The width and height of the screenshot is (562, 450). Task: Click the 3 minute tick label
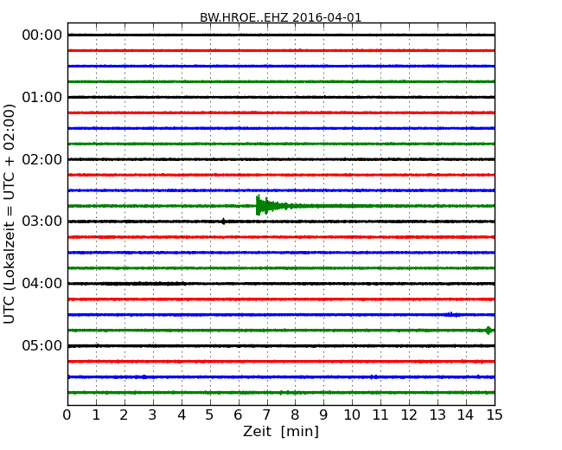click(x=153, y=415)
